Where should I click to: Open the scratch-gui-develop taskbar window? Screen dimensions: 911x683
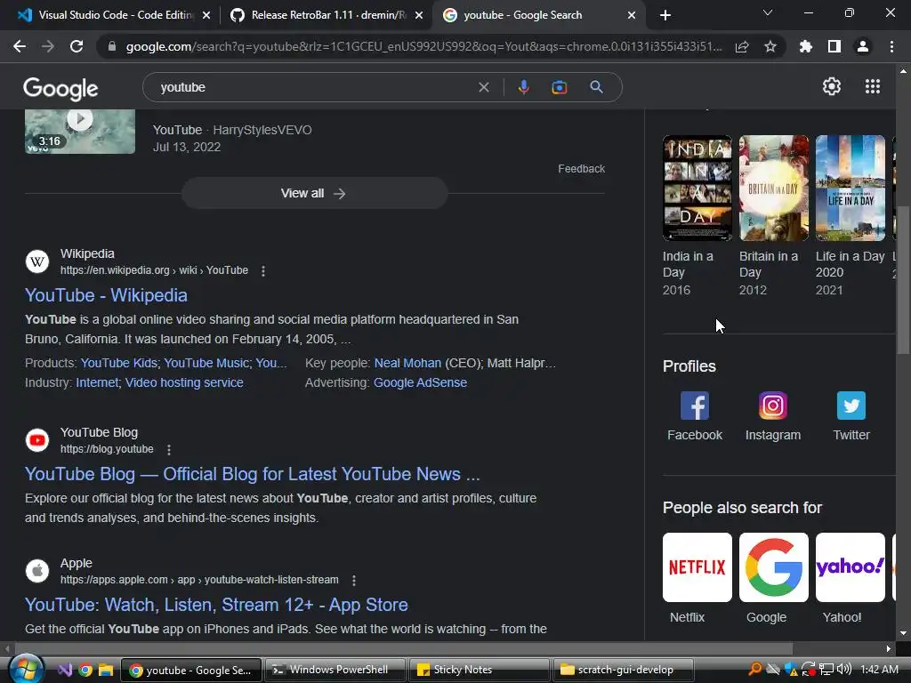[624, 671]
